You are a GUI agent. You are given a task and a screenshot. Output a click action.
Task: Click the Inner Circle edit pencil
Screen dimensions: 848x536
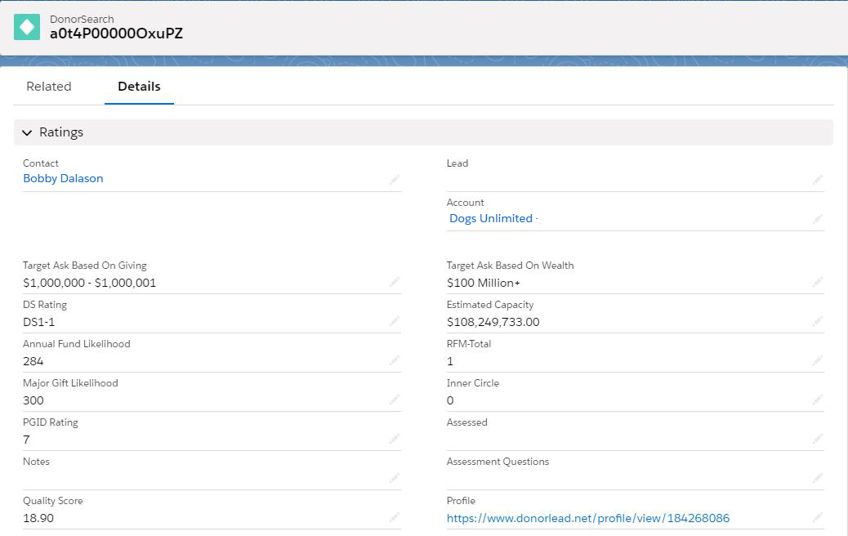coord(818,400)
